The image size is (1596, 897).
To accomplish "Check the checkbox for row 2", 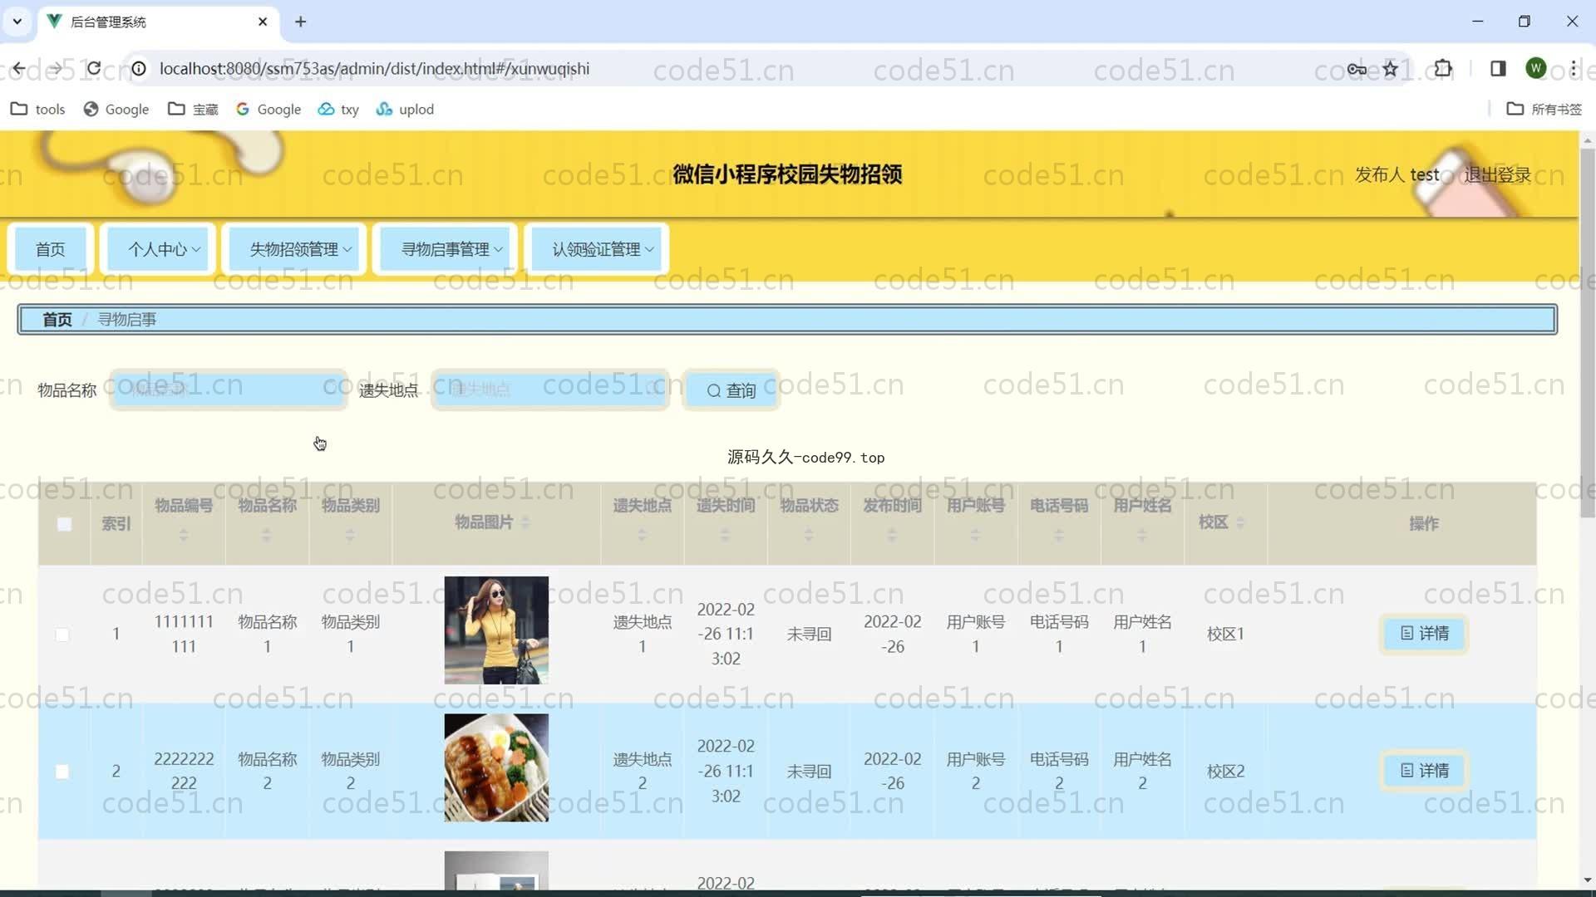I will [x=62, y=772].
